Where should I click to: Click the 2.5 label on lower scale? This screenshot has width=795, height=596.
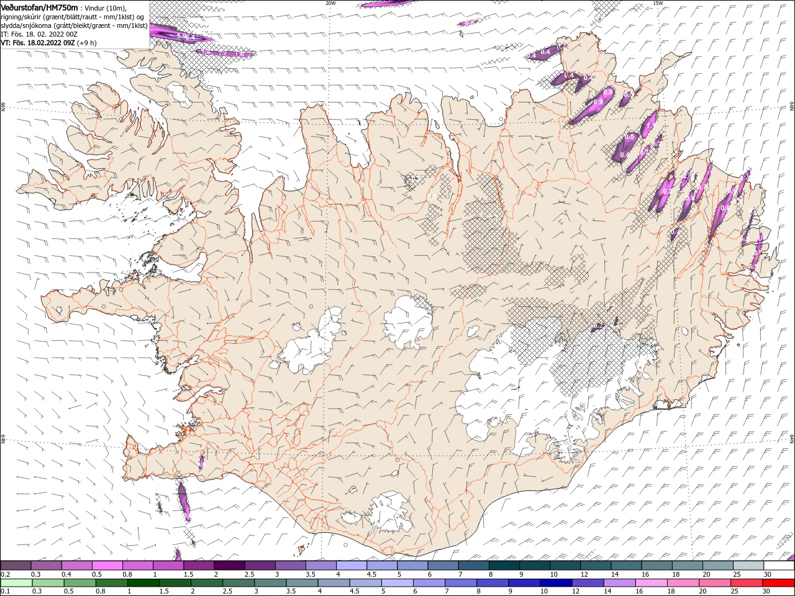point(227,592)
